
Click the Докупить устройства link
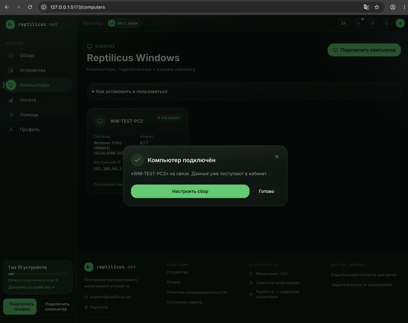31,287
